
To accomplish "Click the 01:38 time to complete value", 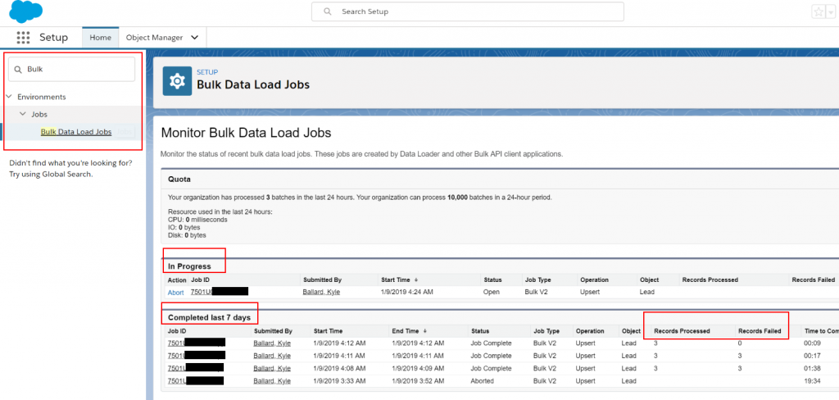I will (812, 368).
